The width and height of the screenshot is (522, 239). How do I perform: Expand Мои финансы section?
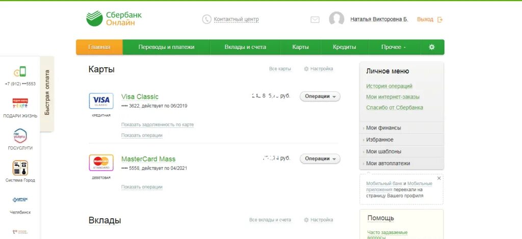pyautogui.click(x=402, y=128)
